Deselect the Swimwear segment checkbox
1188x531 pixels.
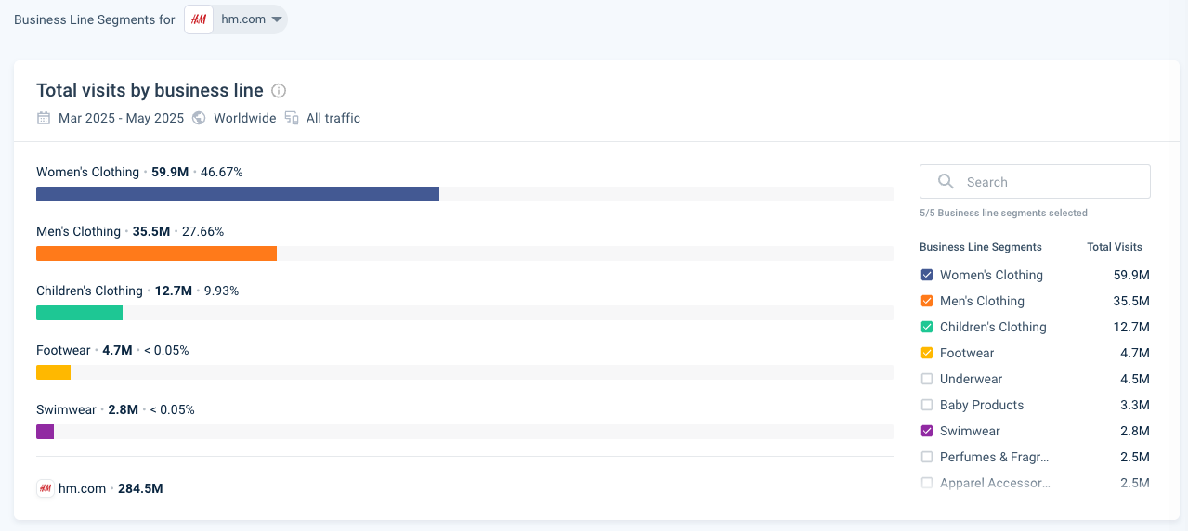click(x=926, y=431)
